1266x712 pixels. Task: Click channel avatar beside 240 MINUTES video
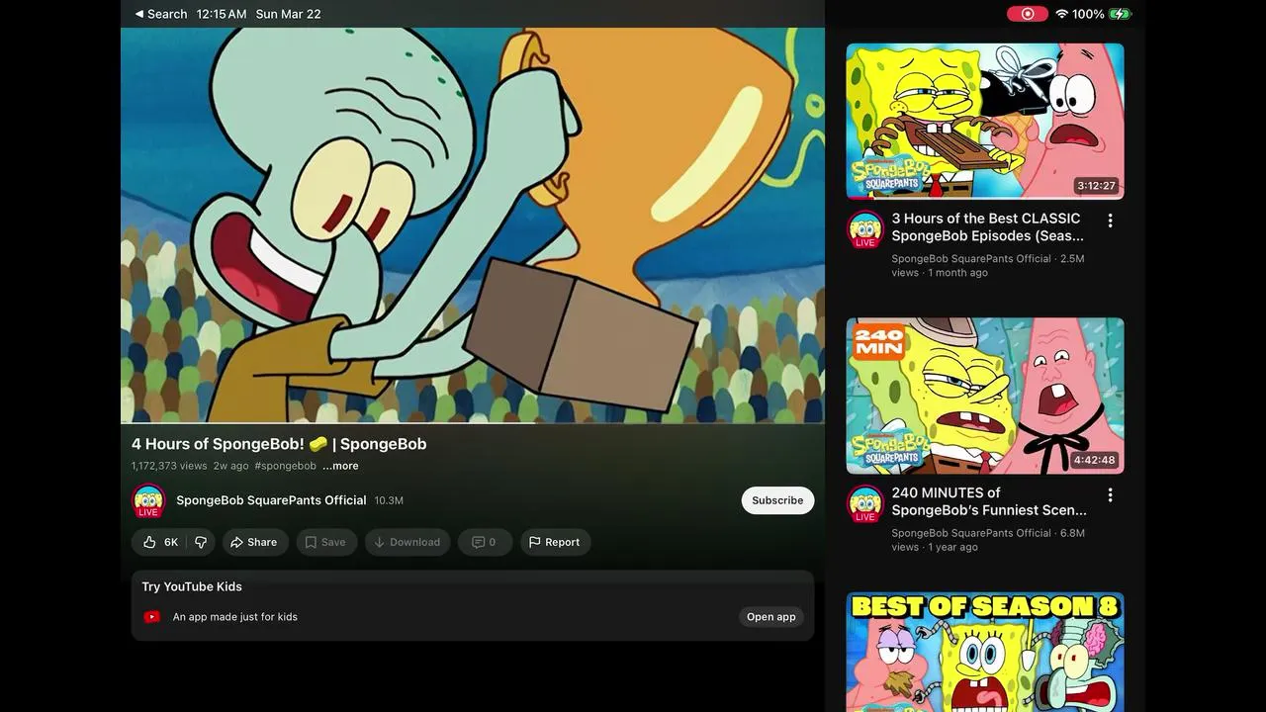[865, 504]
